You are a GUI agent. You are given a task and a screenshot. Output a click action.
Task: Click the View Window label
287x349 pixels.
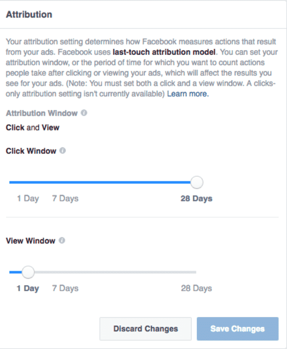pos(31,241)
